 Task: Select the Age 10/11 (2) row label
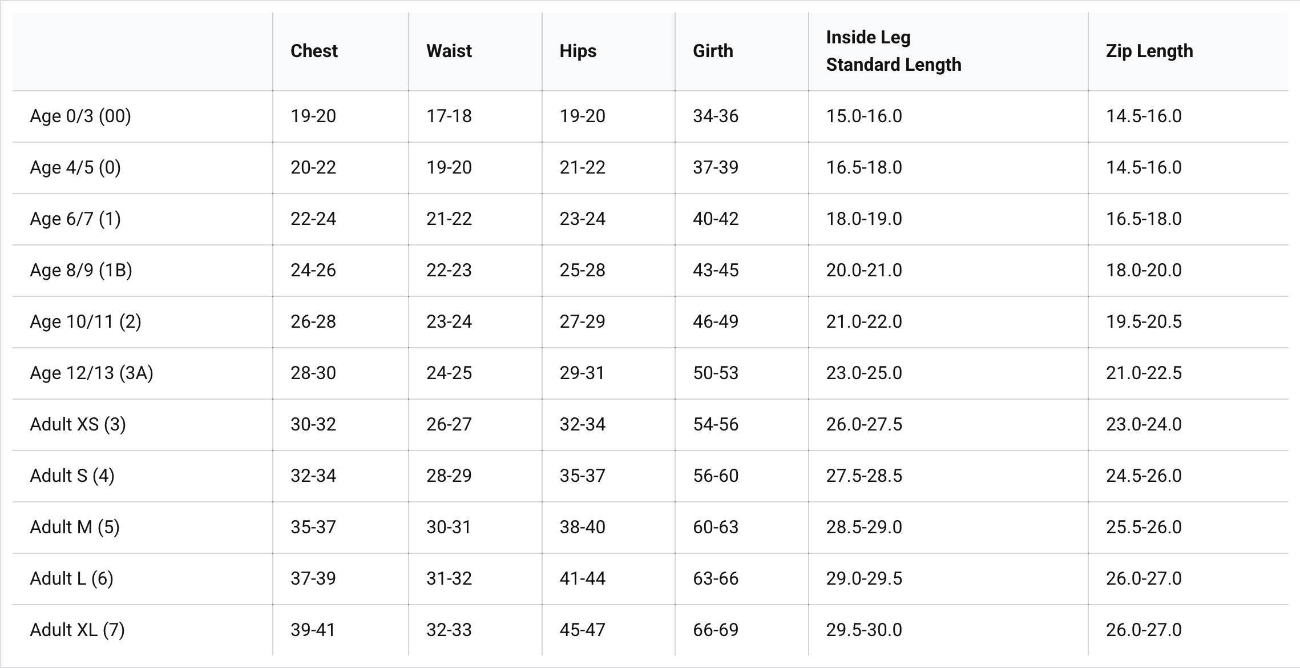click(x=86, y=322)
